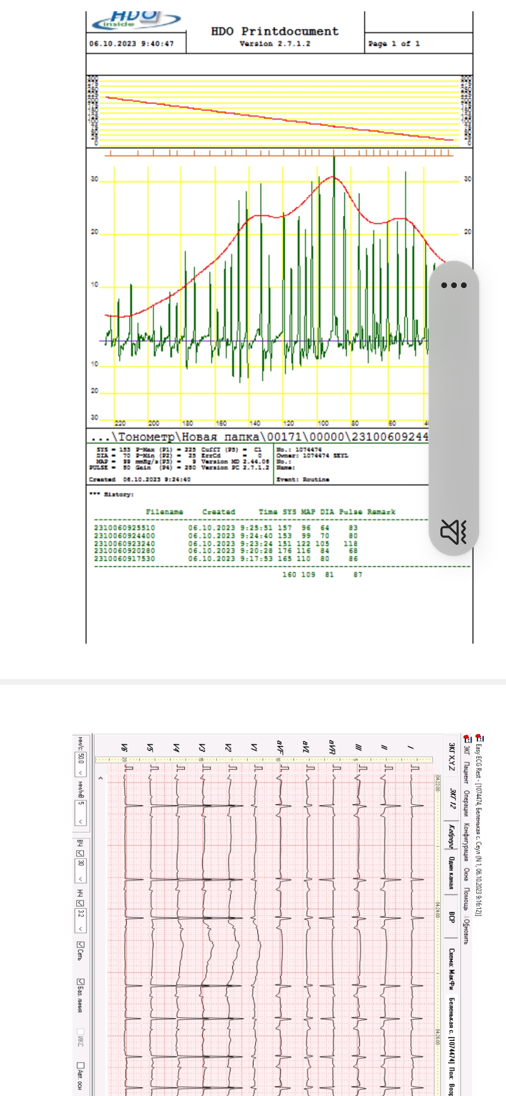Toggle the НЧ filter checkbox
This screenshot has width=506, height=1096.
coord(80,903)
